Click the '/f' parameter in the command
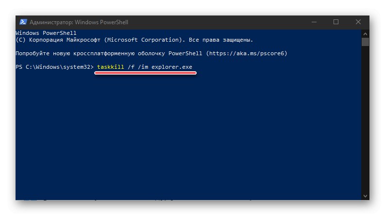Image resolution: width=385 pixels, height=216 pixels. pyautogui.click(x=130, y=66)
